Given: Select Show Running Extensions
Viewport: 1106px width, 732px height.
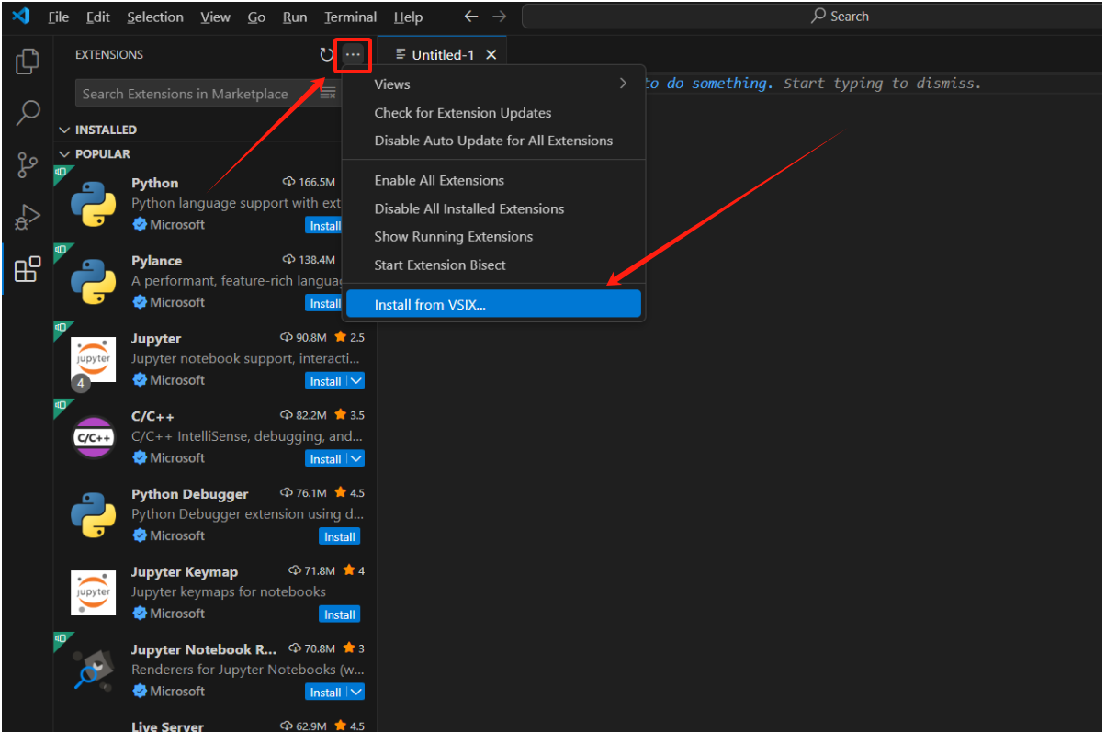Looking at the screenshot, I should tap(493, 236).
